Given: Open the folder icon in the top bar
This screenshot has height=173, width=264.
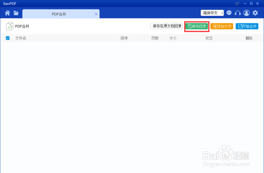Looking at the screenshot, I should pos(16,13).
